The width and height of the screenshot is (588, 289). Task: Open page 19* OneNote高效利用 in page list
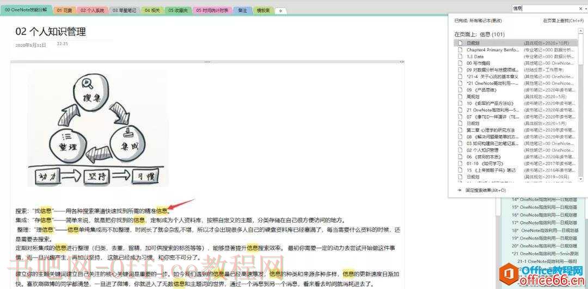tap(544, 238)
